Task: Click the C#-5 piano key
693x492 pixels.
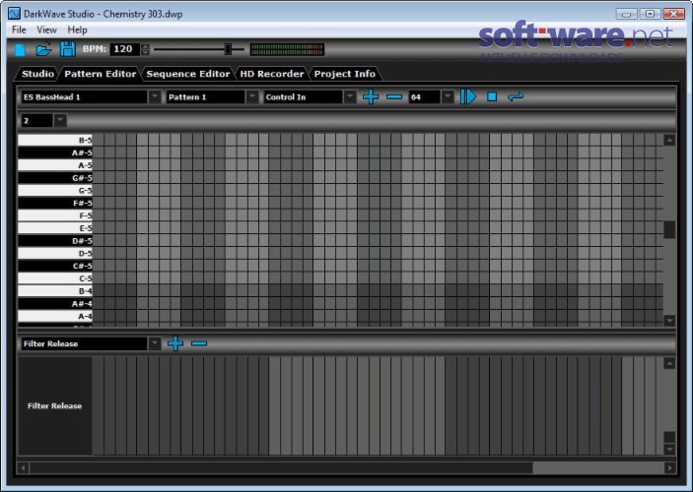Action: click(x=55, y=266)
